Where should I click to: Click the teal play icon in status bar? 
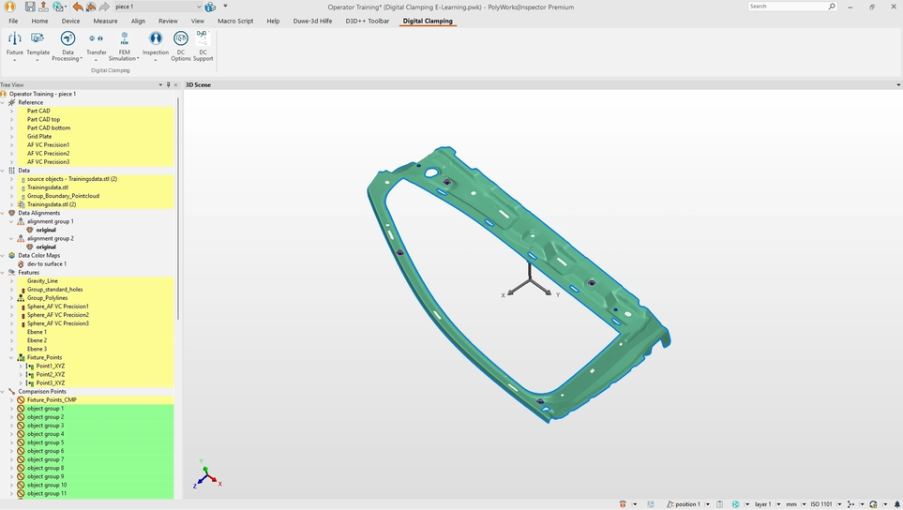(735, 504)
